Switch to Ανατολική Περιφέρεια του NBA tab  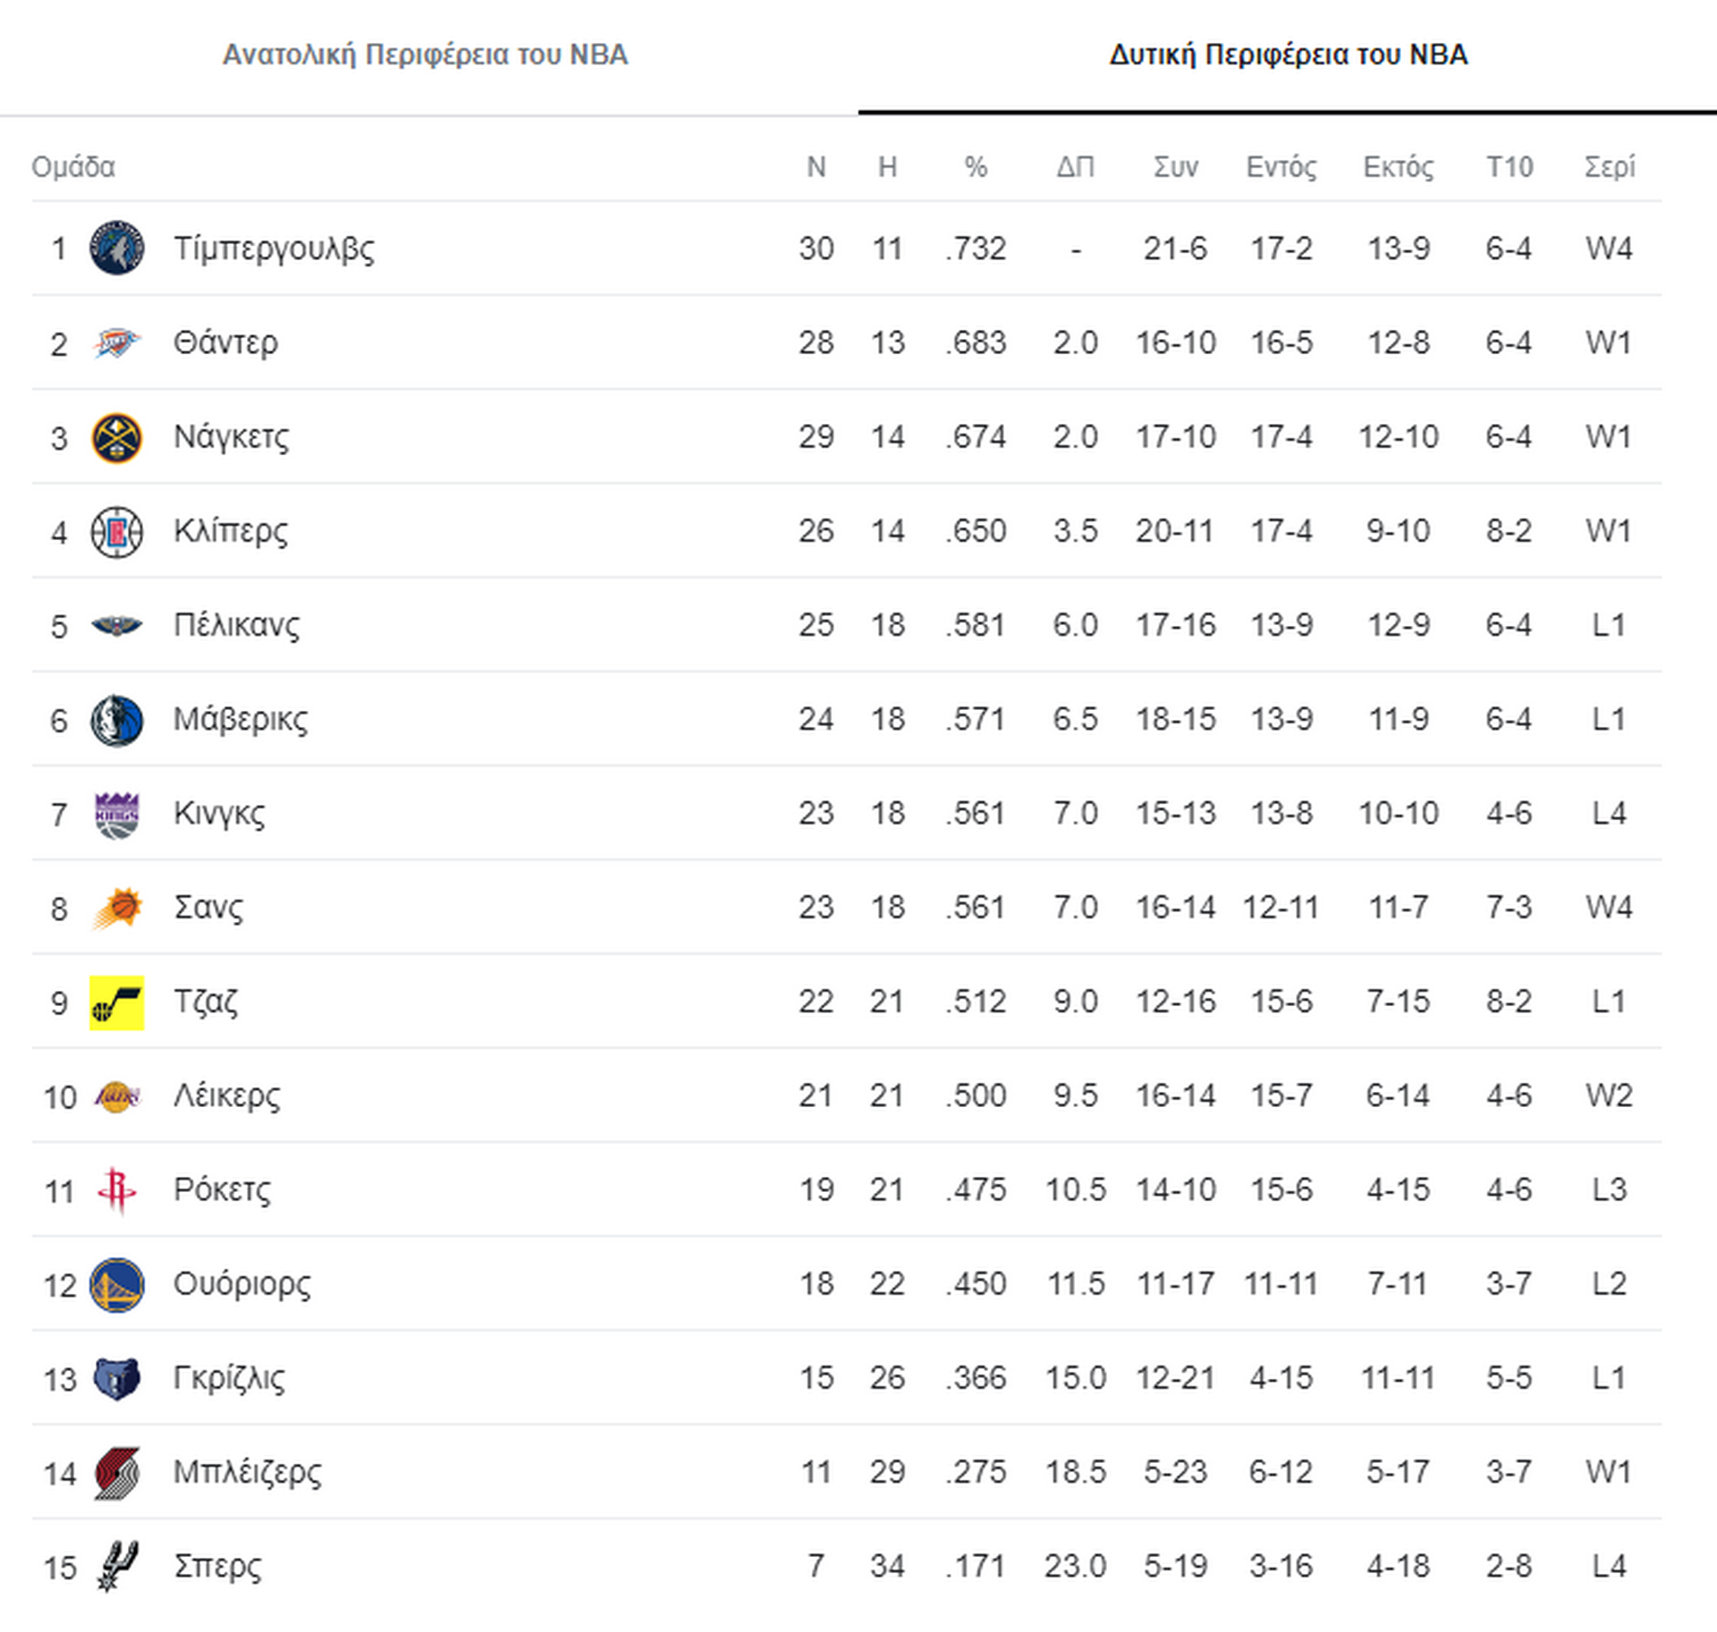[x=426, y=55]
